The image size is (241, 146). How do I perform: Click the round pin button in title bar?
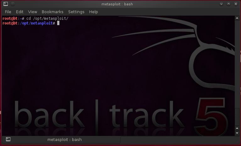tap(13, 4)
